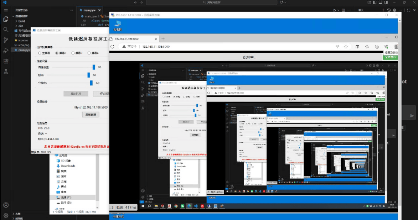Open the Extensions view

point(6,61)
